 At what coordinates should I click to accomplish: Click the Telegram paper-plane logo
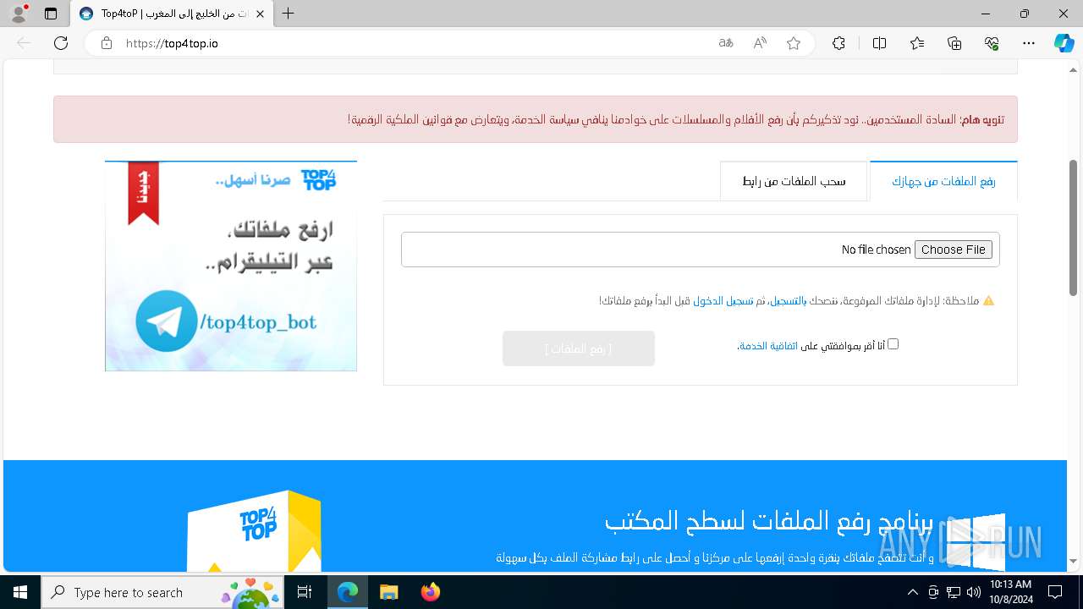click(x=166, y=321)
